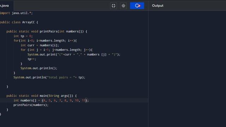
Task: Select the Output panel header
Action: (158, 6)
